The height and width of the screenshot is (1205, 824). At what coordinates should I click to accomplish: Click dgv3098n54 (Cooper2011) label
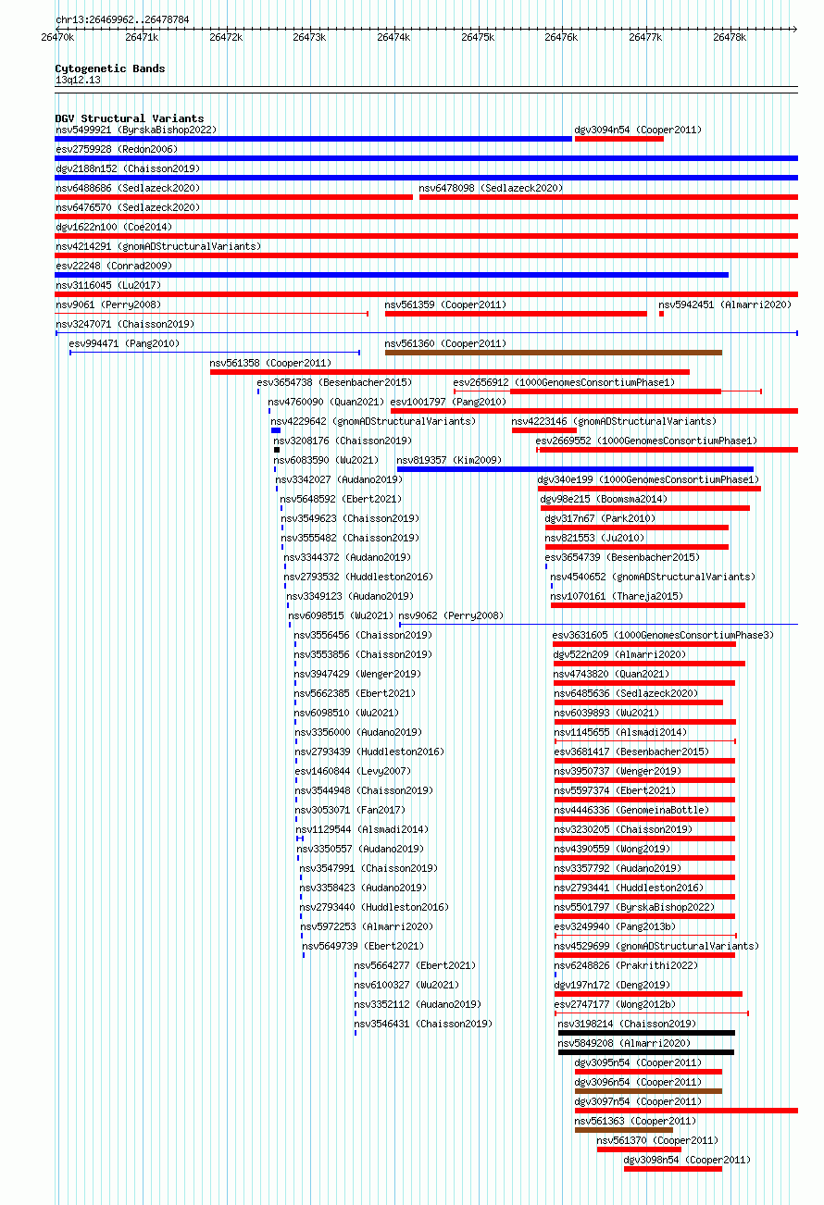[x=687, y=1160]
